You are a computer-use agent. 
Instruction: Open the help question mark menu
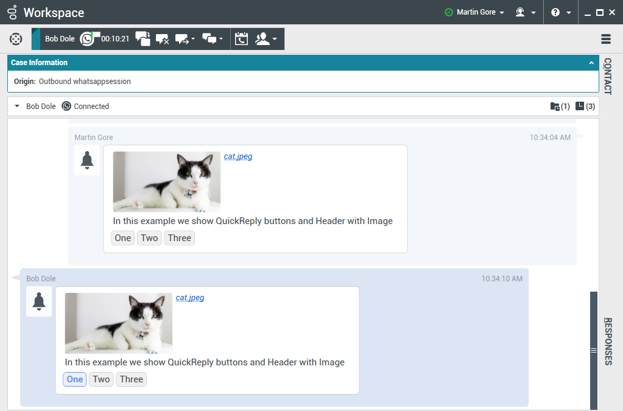[560, 12]
